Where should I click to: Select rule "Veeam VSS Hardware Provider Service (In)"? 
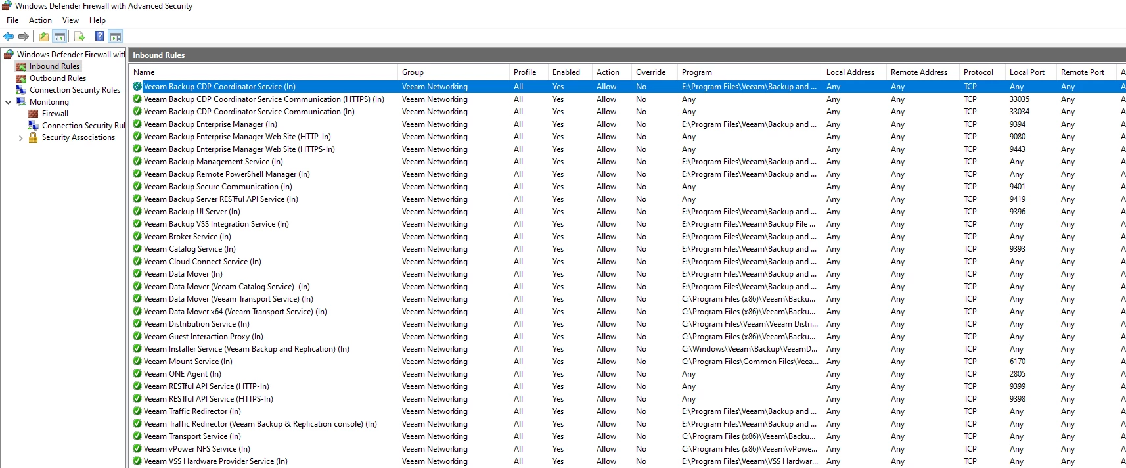pyautogui.click(x=216, y=461)
